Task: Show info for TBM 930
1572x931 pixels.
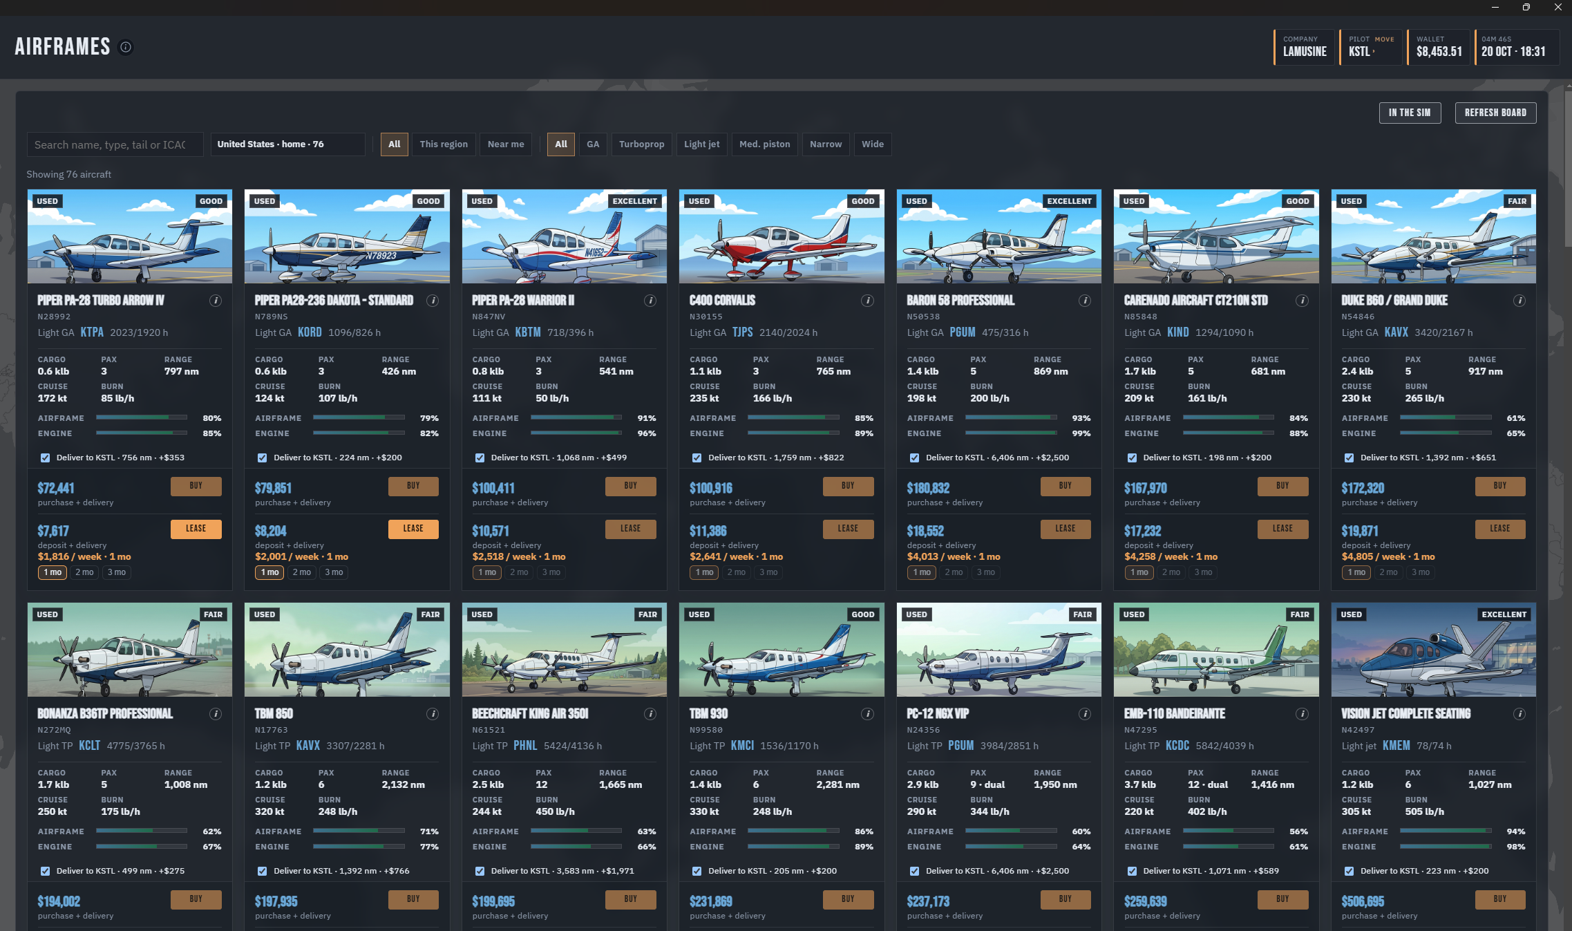Action: click(868, 714)
